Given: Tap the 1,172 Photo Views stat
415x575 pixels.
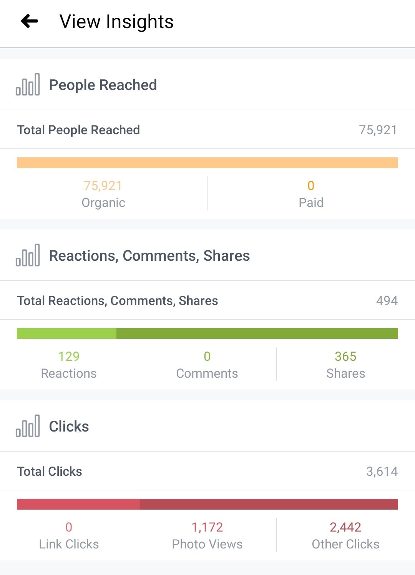Looking at the screenshot, I should pyautogui.click(x=207, y=535).
